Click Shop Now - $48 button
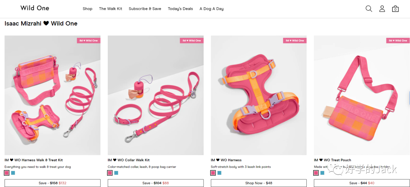Image resolution: width=410 pixels, height=187 pixels. click(x=259, y=183)
